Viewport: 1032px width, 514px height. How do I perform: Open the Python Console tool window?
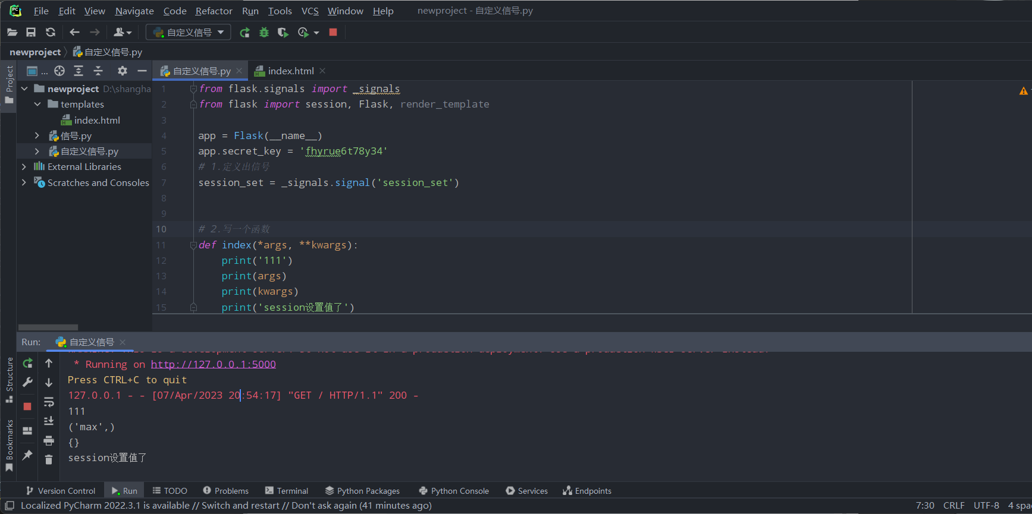click(x=454, y=491)
